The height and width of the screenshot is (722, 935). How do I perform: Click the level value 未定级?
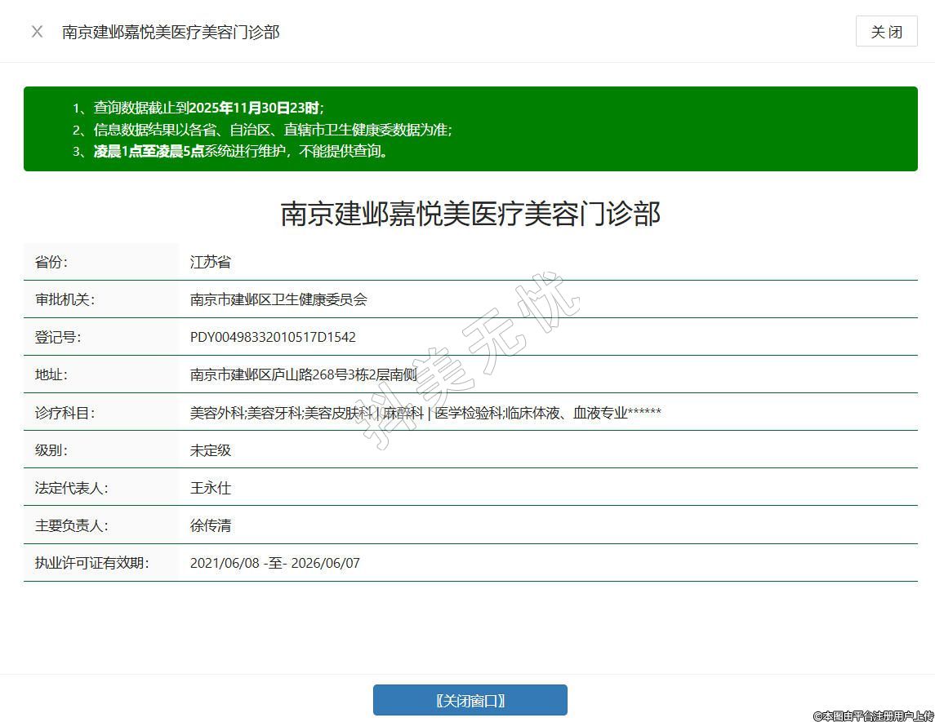click(x=211, y=450)
